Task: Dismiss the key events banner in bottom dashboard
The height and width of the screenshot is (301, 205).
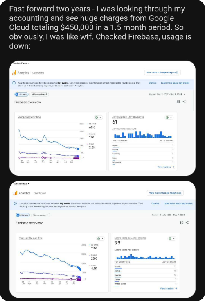Action: point(155,204)
